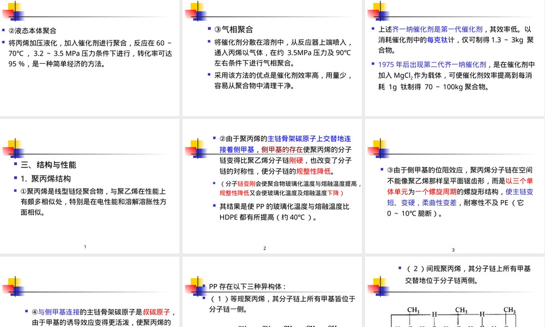Click page number '3' under the 螺旋形结构 slide
Viewport: 545px width, 327px height.
coord(453,250)
